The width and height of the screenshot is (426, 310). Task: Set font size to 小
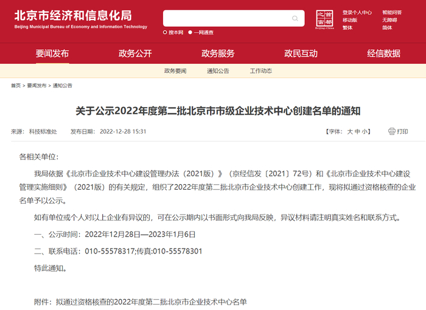click(x=365, y=132)
